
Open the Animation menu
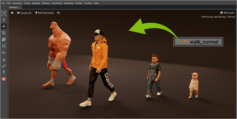(x=17, y=3)
